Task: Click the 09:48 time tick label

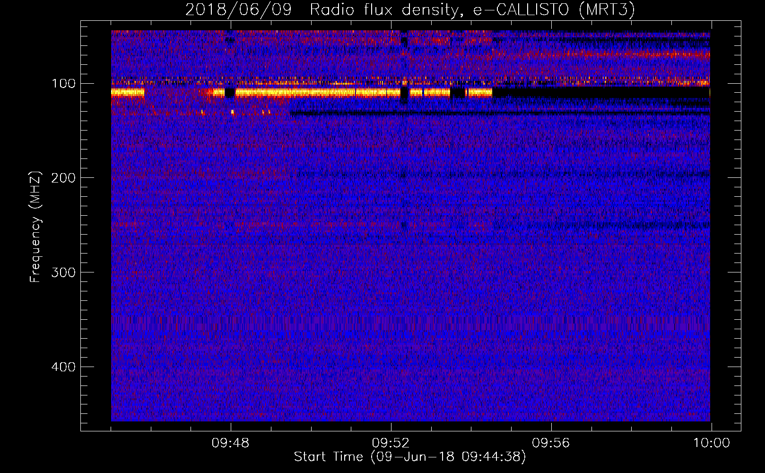Action: click(230, 443)
